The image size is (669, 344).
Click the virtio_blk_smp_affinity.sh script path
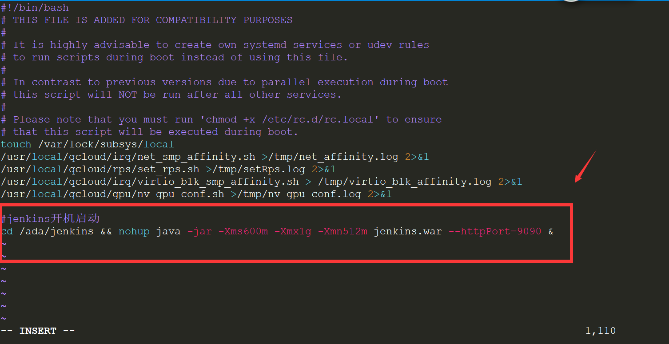coord(150,182)
